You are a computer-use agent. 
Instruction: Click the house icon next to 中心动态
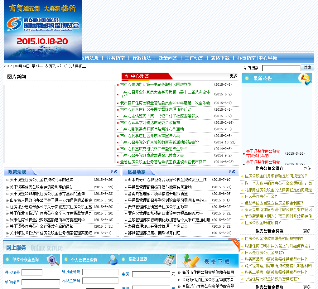(126, 76)
